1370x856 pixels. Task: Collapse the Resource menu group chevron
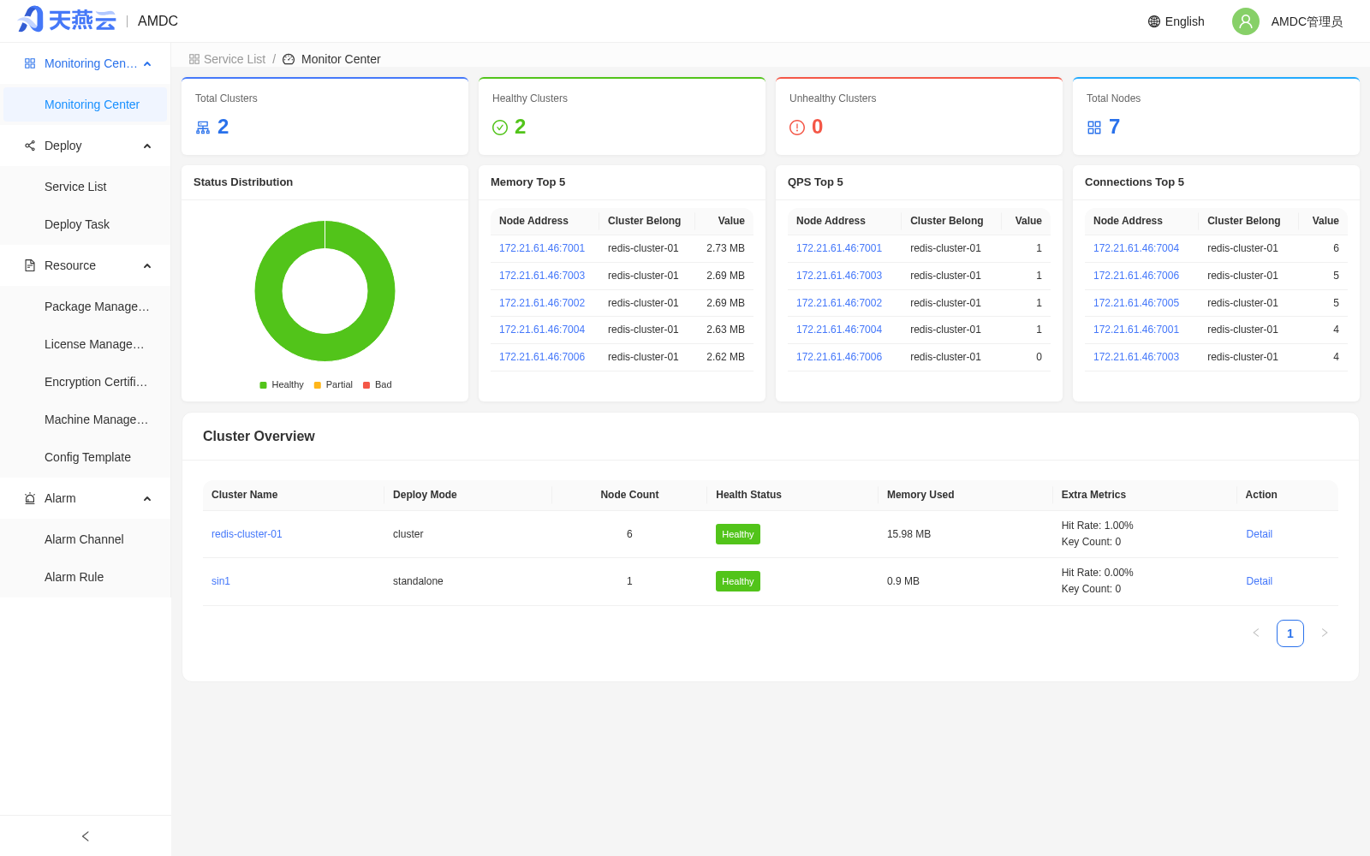point(147,266)
